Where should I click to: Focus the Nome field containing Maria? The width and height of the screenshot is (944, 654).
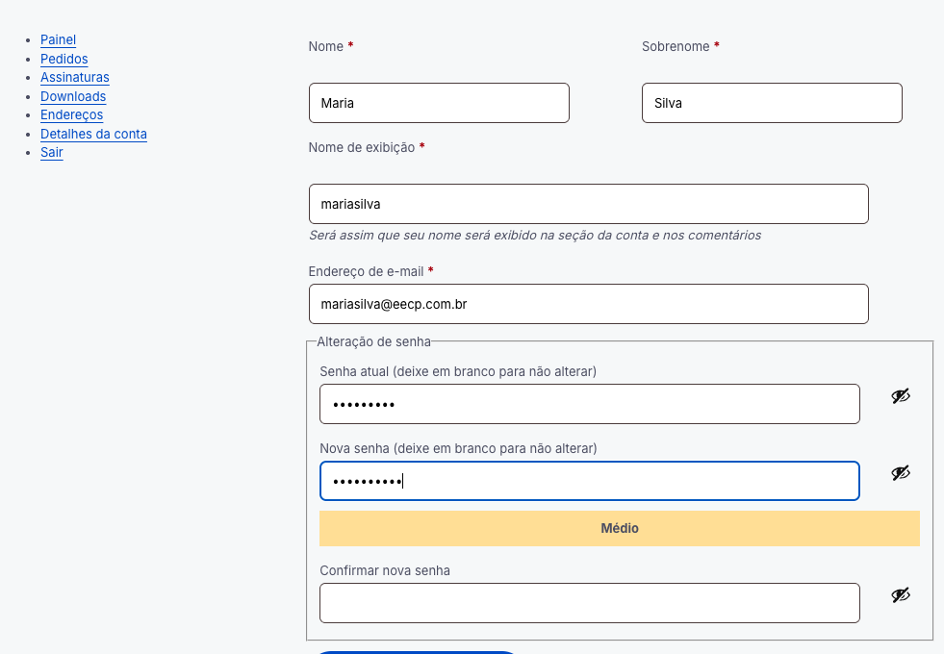coord(439,103)
